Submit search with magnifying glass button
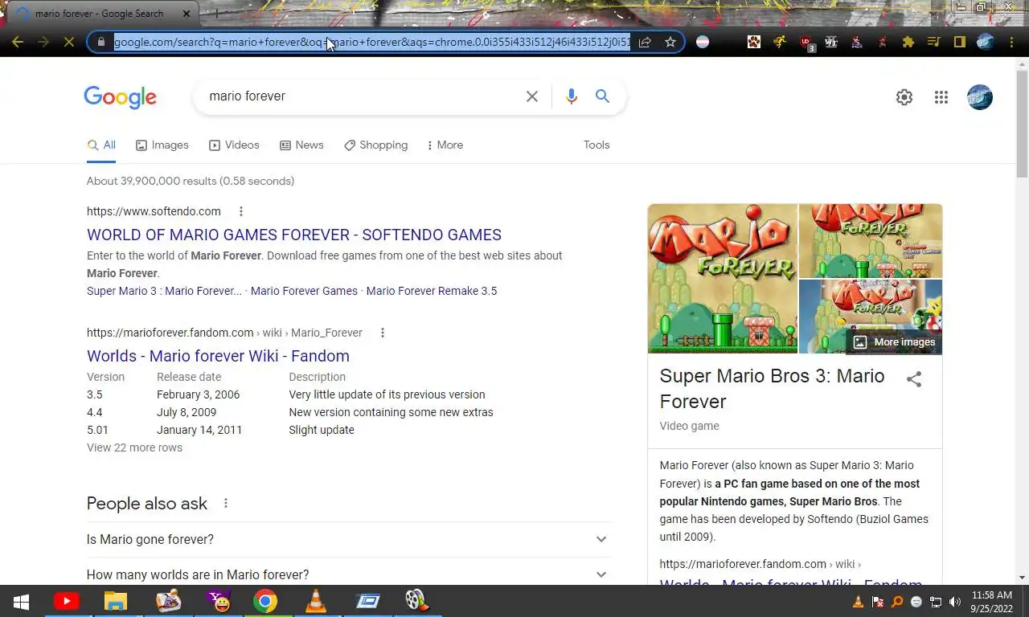The height and width of the screenshot is (617, 1029). pos(602,96)
